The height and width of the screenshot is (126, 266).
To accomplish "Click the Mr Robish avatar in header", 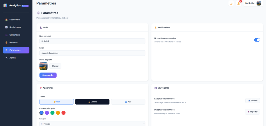I will click(259, 3).
